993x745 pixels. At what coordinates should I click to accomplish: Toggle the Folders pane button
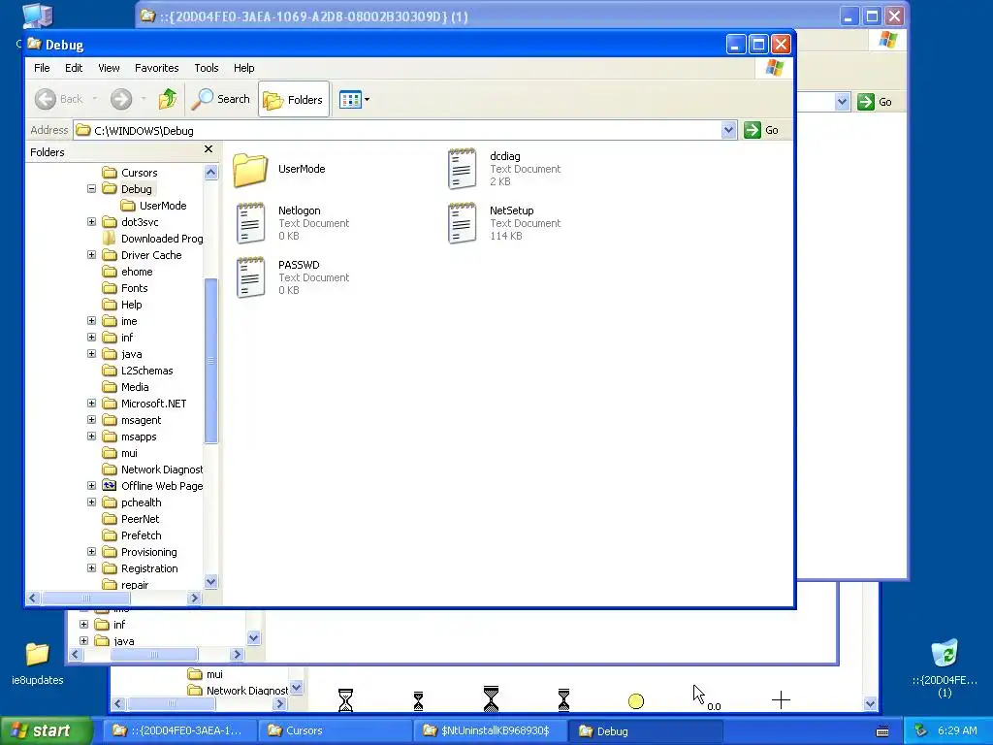click(x=294, y=100)
